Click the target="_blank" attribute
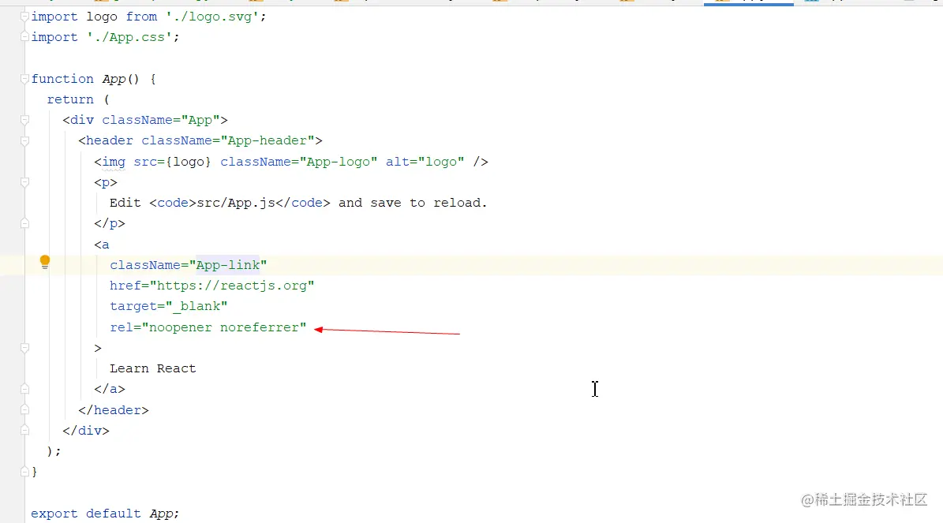943x523 pixels. 168,306
